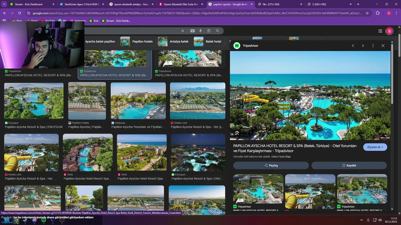The image size is (401, 225).
Task: Click the address bar URL
Action: click(197, 13)
